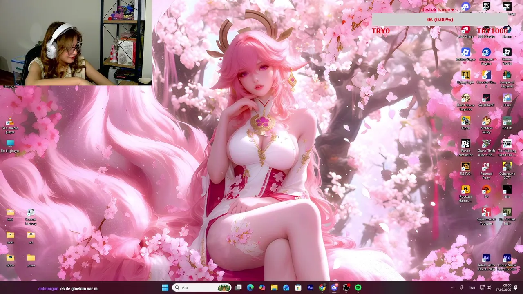Launch the Steam desktop shortcut
523x294 pixels.
[507, 32]
